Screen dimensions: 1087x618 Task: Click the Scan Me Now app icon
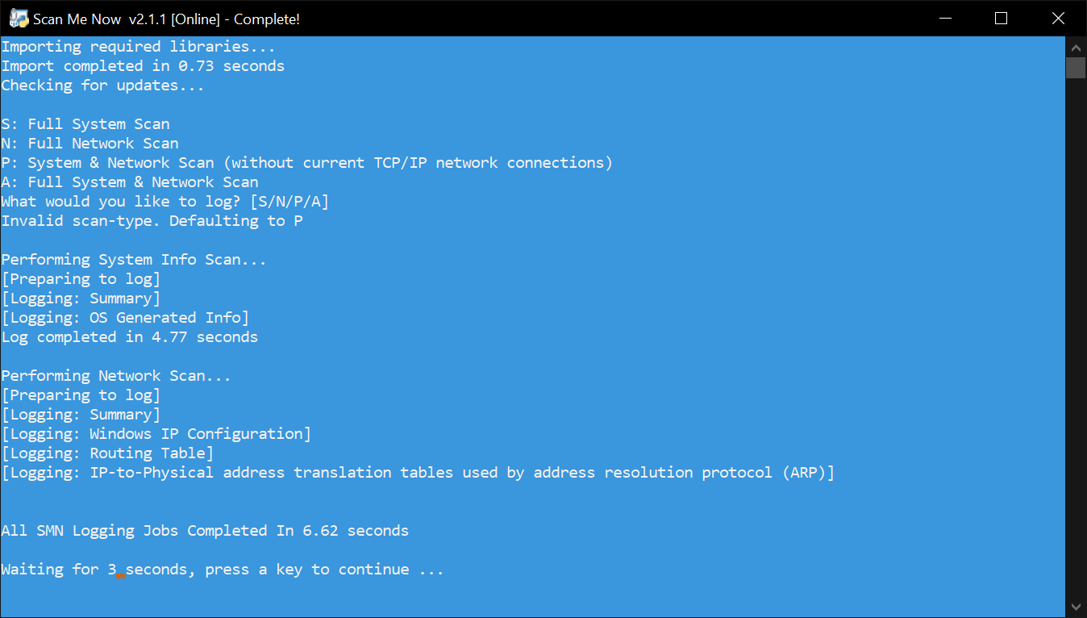19,19
